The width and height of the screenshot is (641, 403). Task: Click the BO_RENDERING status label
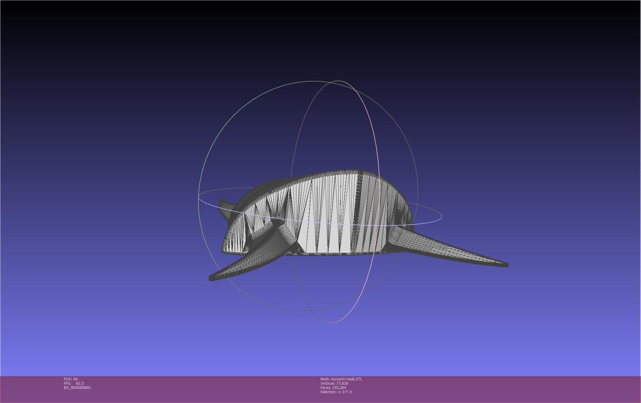pyautogui.click(x=77, y=388)
